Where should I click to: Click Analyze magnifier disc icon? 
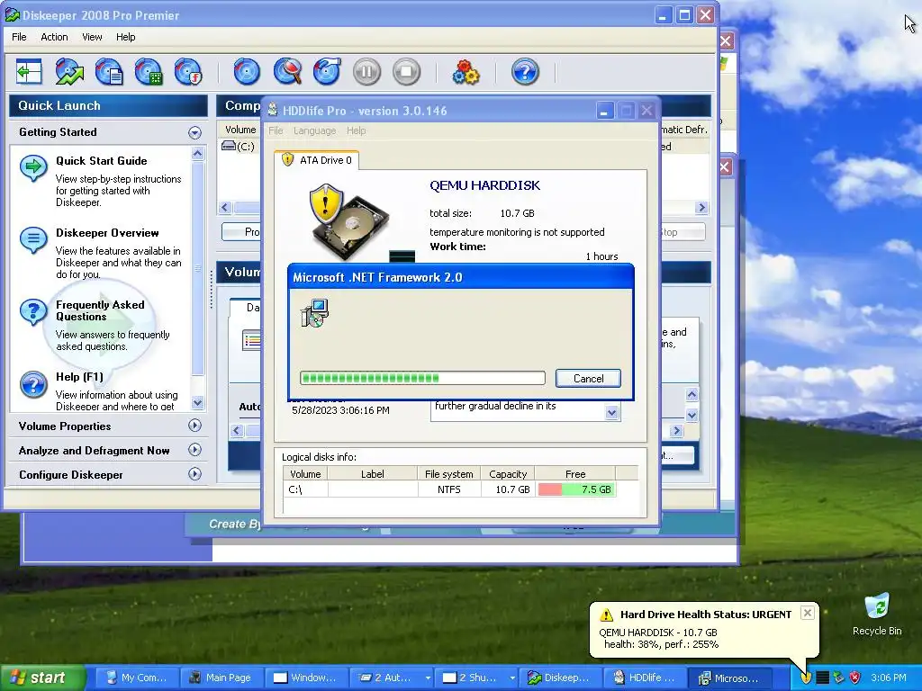pyautogui.click(x=287, y=72)
